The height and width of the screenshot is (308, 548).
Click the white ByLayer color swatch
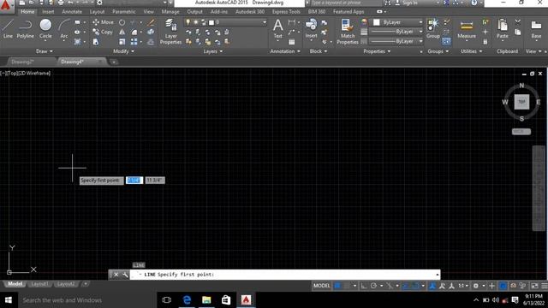pos(377,22)
